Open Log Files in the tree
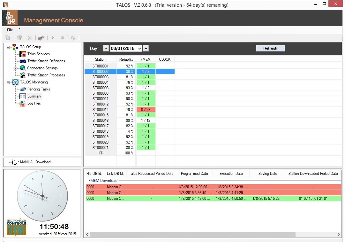The height and width of the screenshot is (242, 345). [34, 103]
